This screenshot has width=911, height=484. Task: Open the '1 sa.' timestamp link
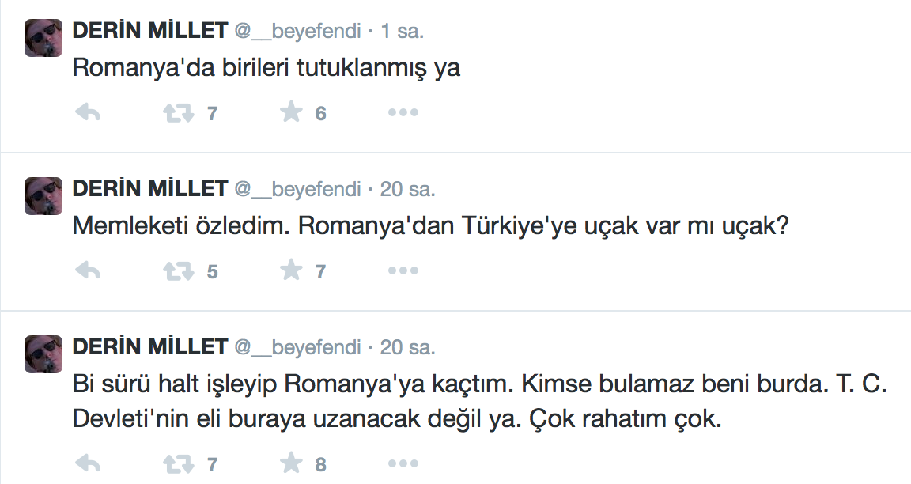(403, 32)
